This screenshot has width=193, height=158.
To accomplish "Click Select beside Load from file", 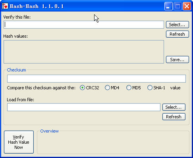I will 174,107.
